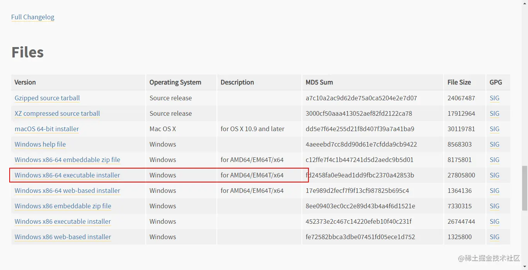
Task: Open SIG link for x86-64 executable installer
Action: [494, 175]
